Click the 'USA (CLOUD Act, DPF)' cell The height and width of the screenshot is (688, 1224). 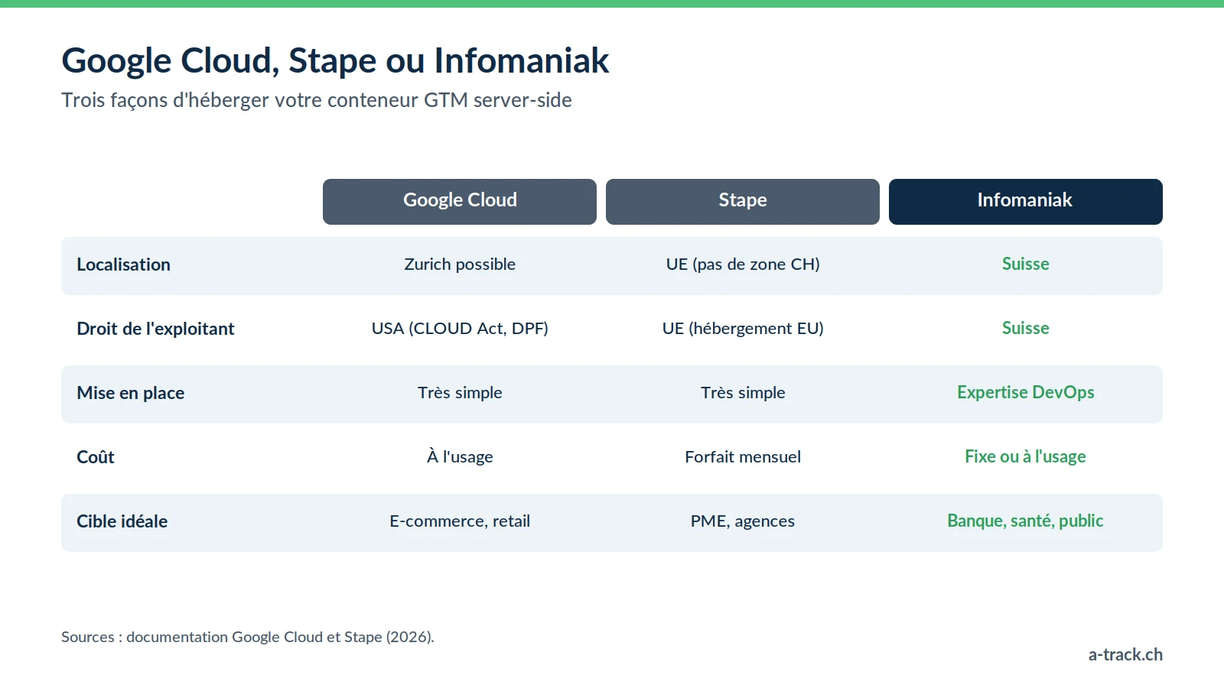[460, 329]
